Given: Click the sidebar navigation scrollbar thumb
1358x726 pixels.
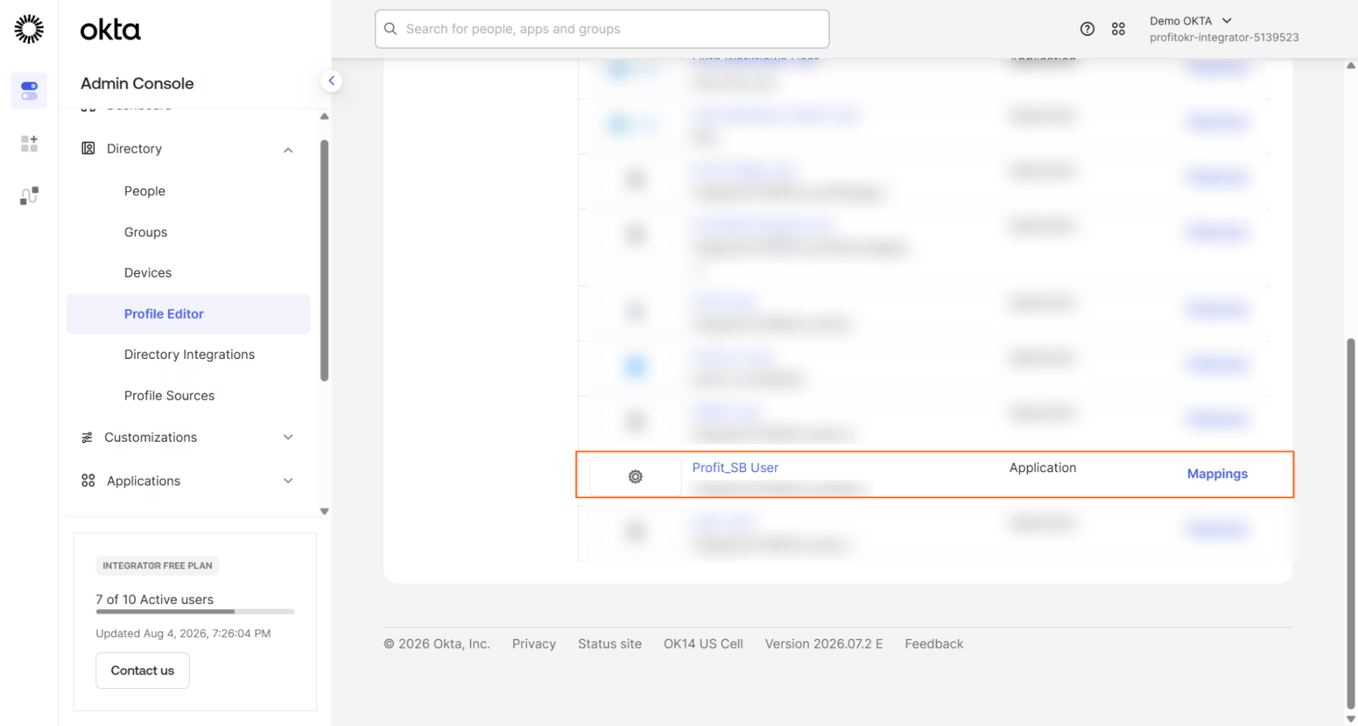Looking at the screenshot, I should tap(325, 261).
